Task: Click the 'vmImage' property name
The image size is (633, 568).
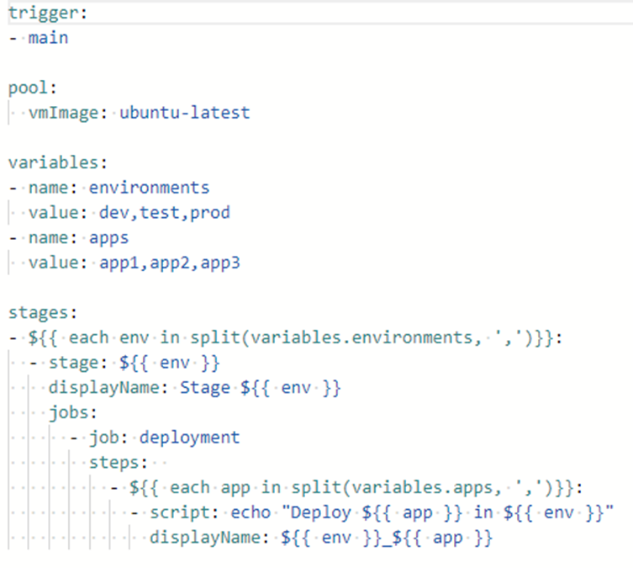Action: click(x=66, y=113)
